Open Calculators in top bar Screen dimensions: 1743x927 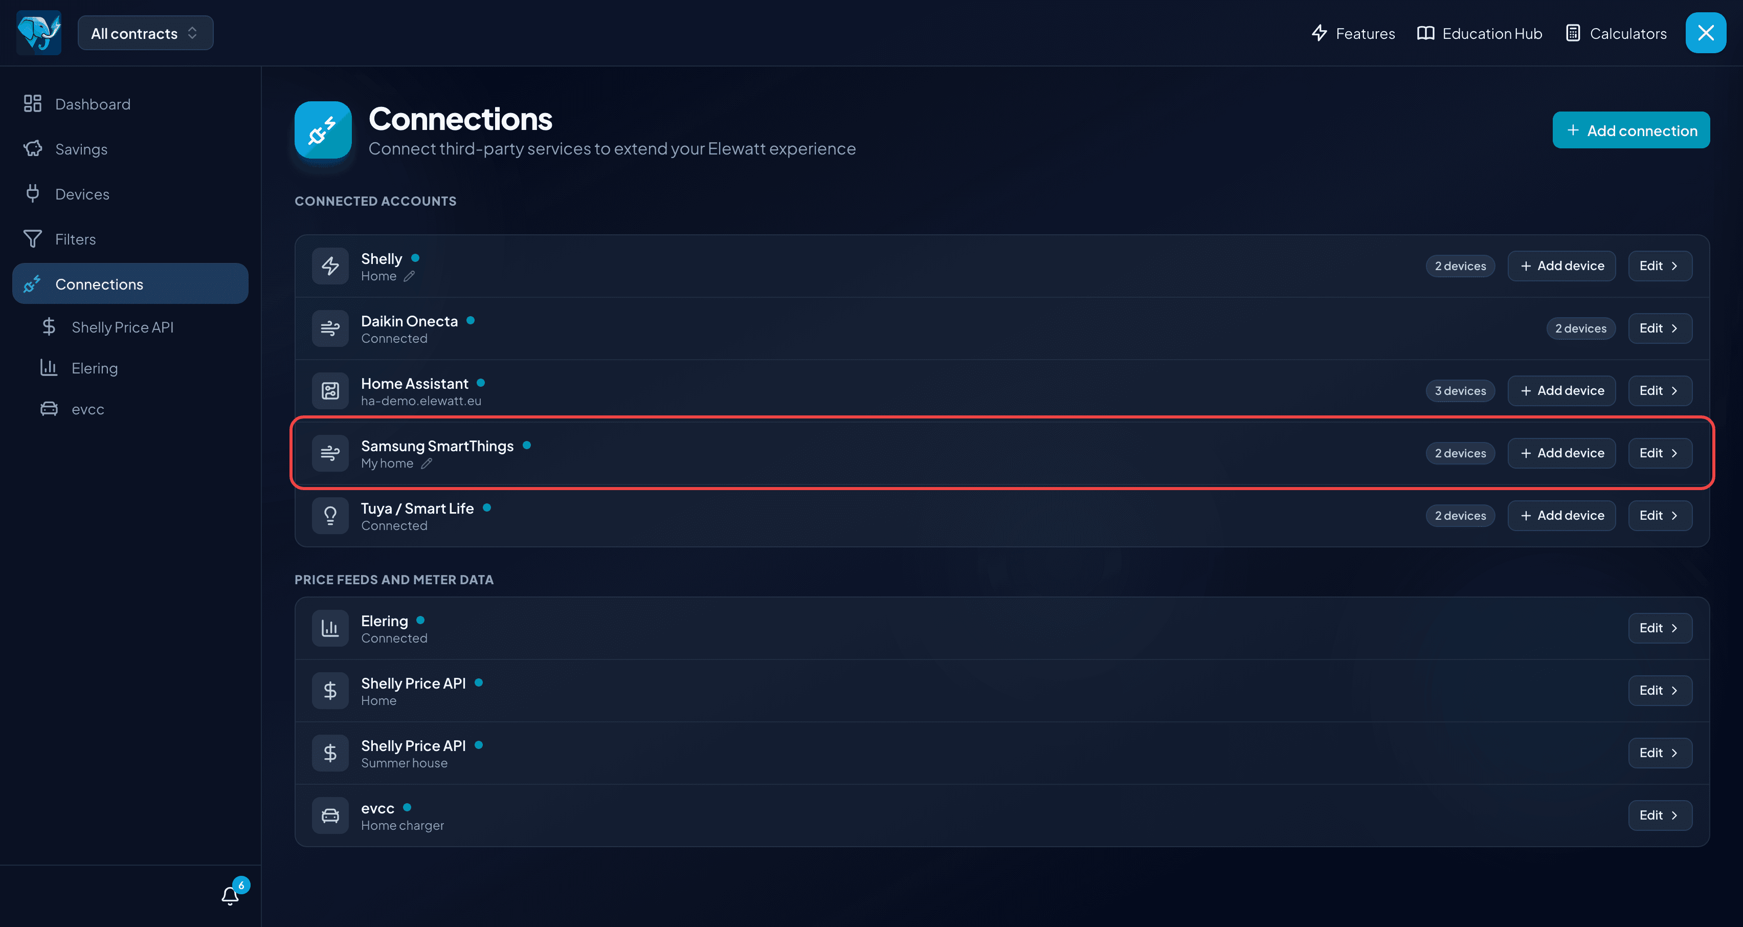click(x=1616, y=33)
